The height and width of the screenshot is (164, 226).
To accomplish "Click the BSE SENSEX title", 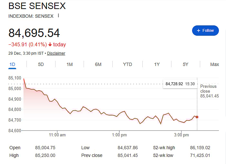I will (37, 6).
